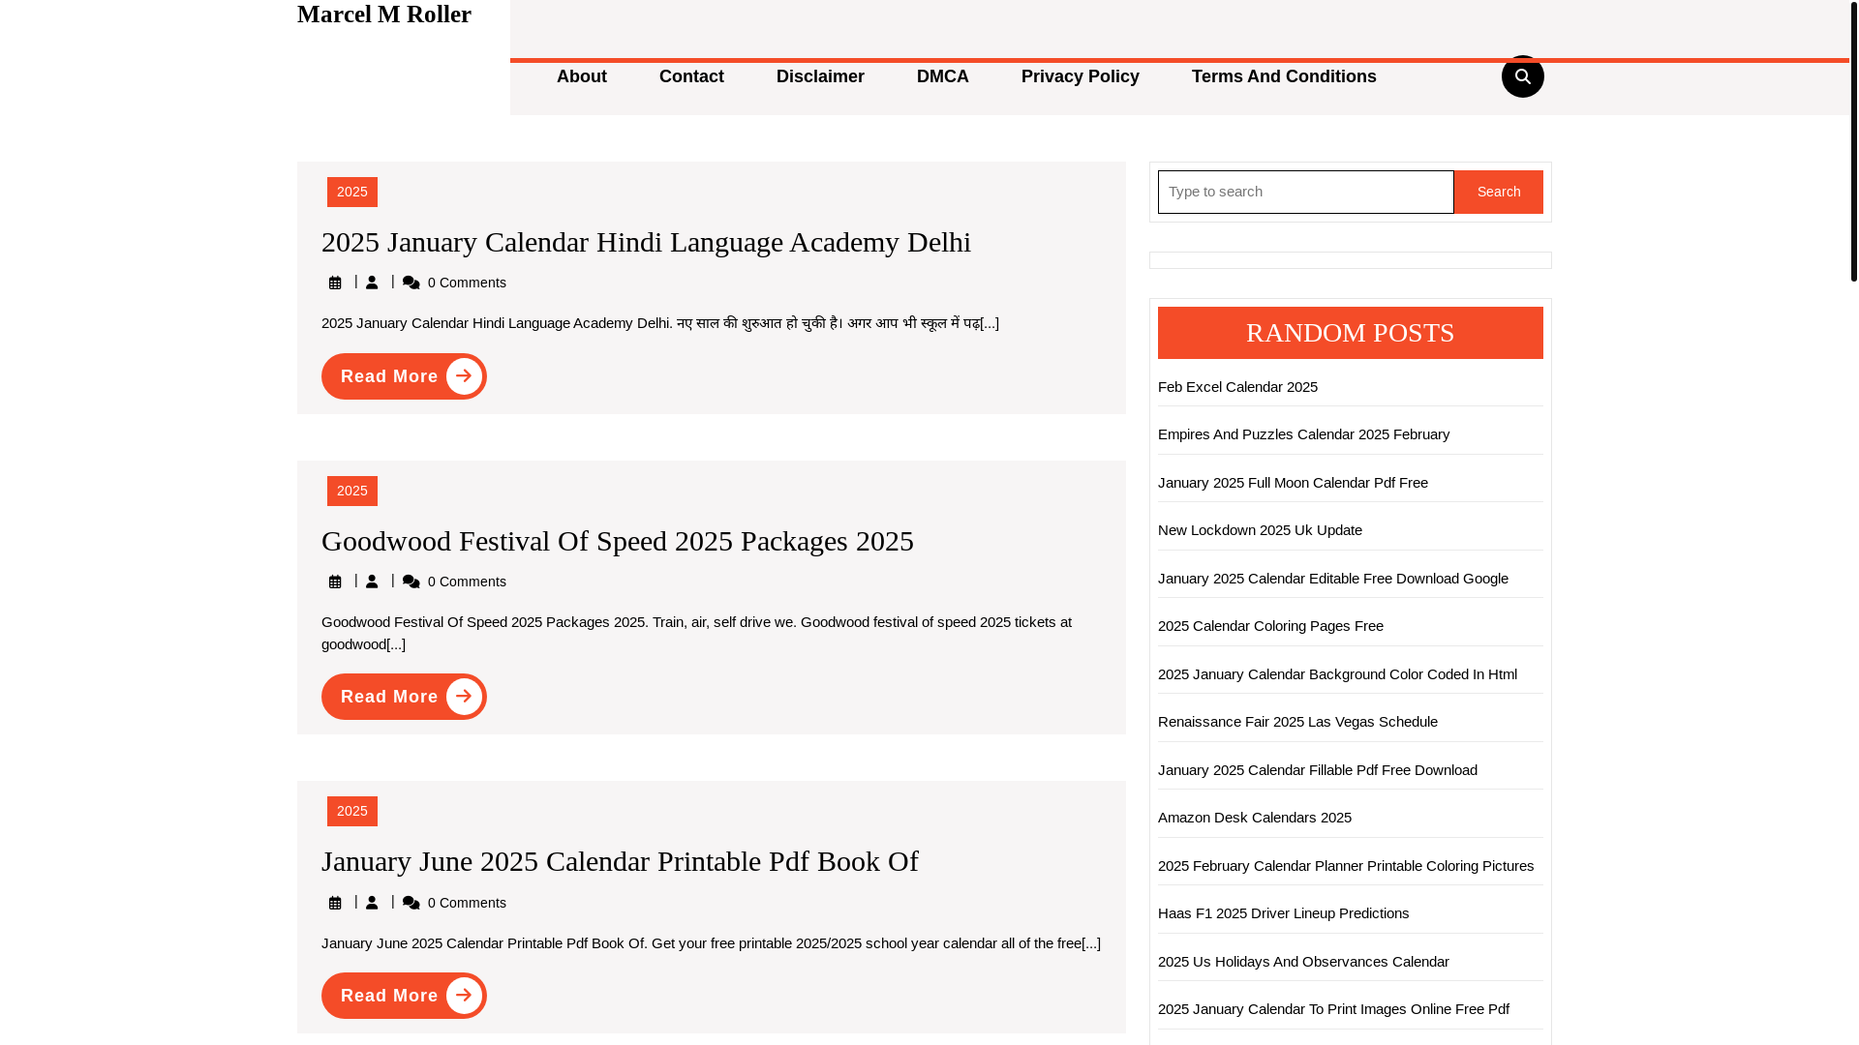The width and height of the screenshot is (1859, 1045).
Task: Read More for Hindi Language Academy post
Action: point(404,376)
